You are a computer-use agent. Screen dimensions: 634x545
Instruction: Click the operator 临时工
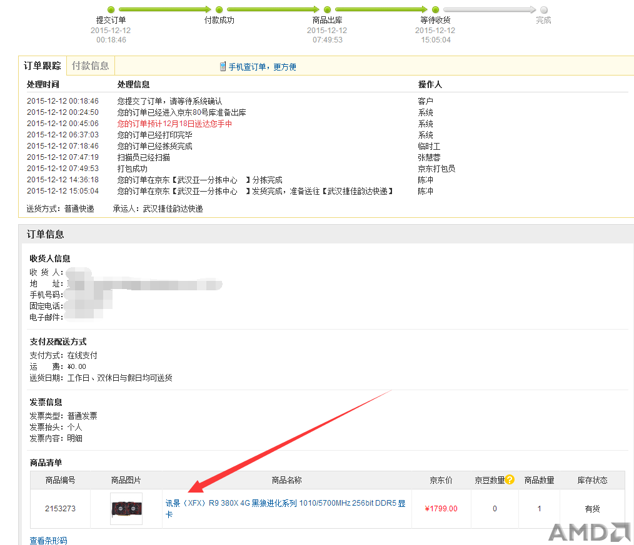pyautogui.click(x=429, y=146)
